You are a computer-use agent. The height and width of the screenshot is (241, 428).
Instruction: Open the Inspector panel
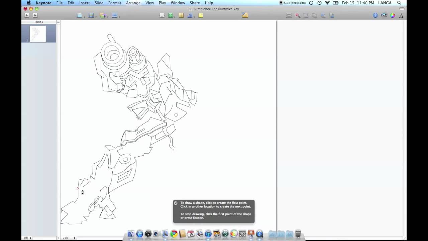click(375, 15)
